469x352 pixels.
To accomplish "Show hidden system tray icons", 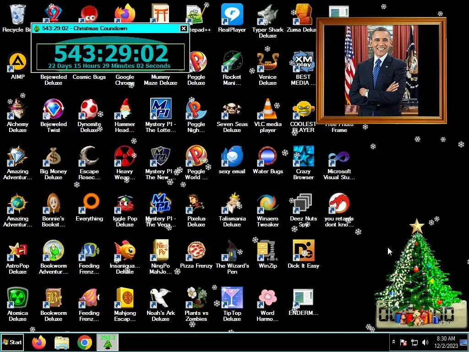I will (393, 342).
